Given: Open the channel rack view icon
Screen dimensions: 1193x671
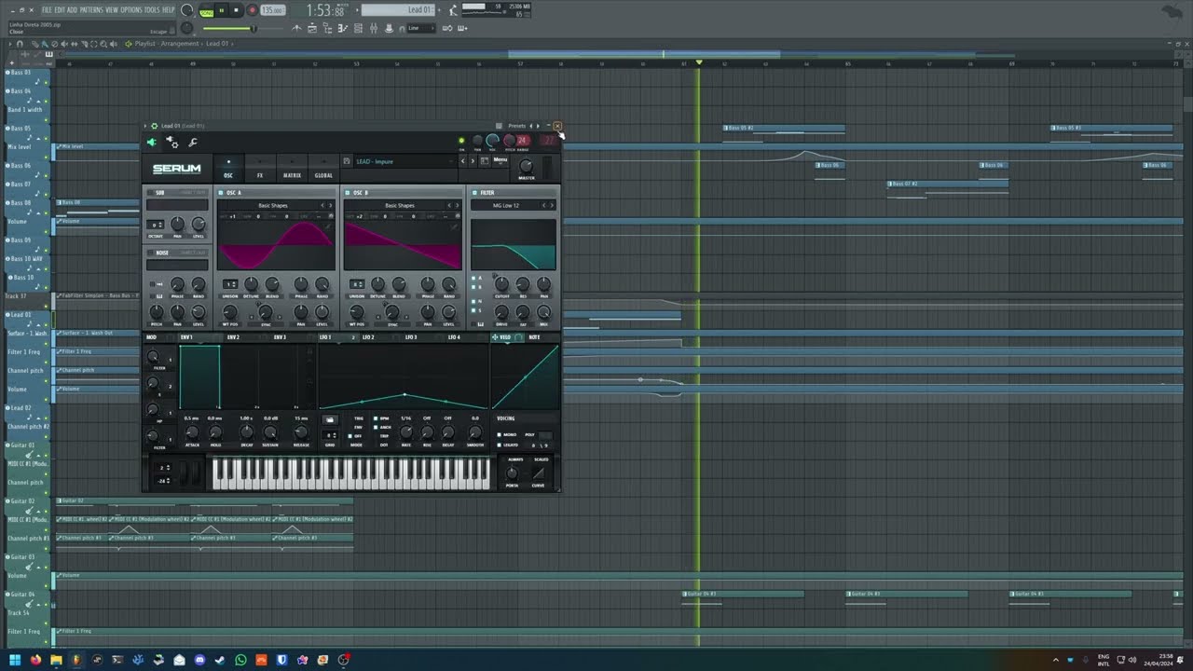Looking at the screenshot, I should pyautogui.click(x=357, y=28).
